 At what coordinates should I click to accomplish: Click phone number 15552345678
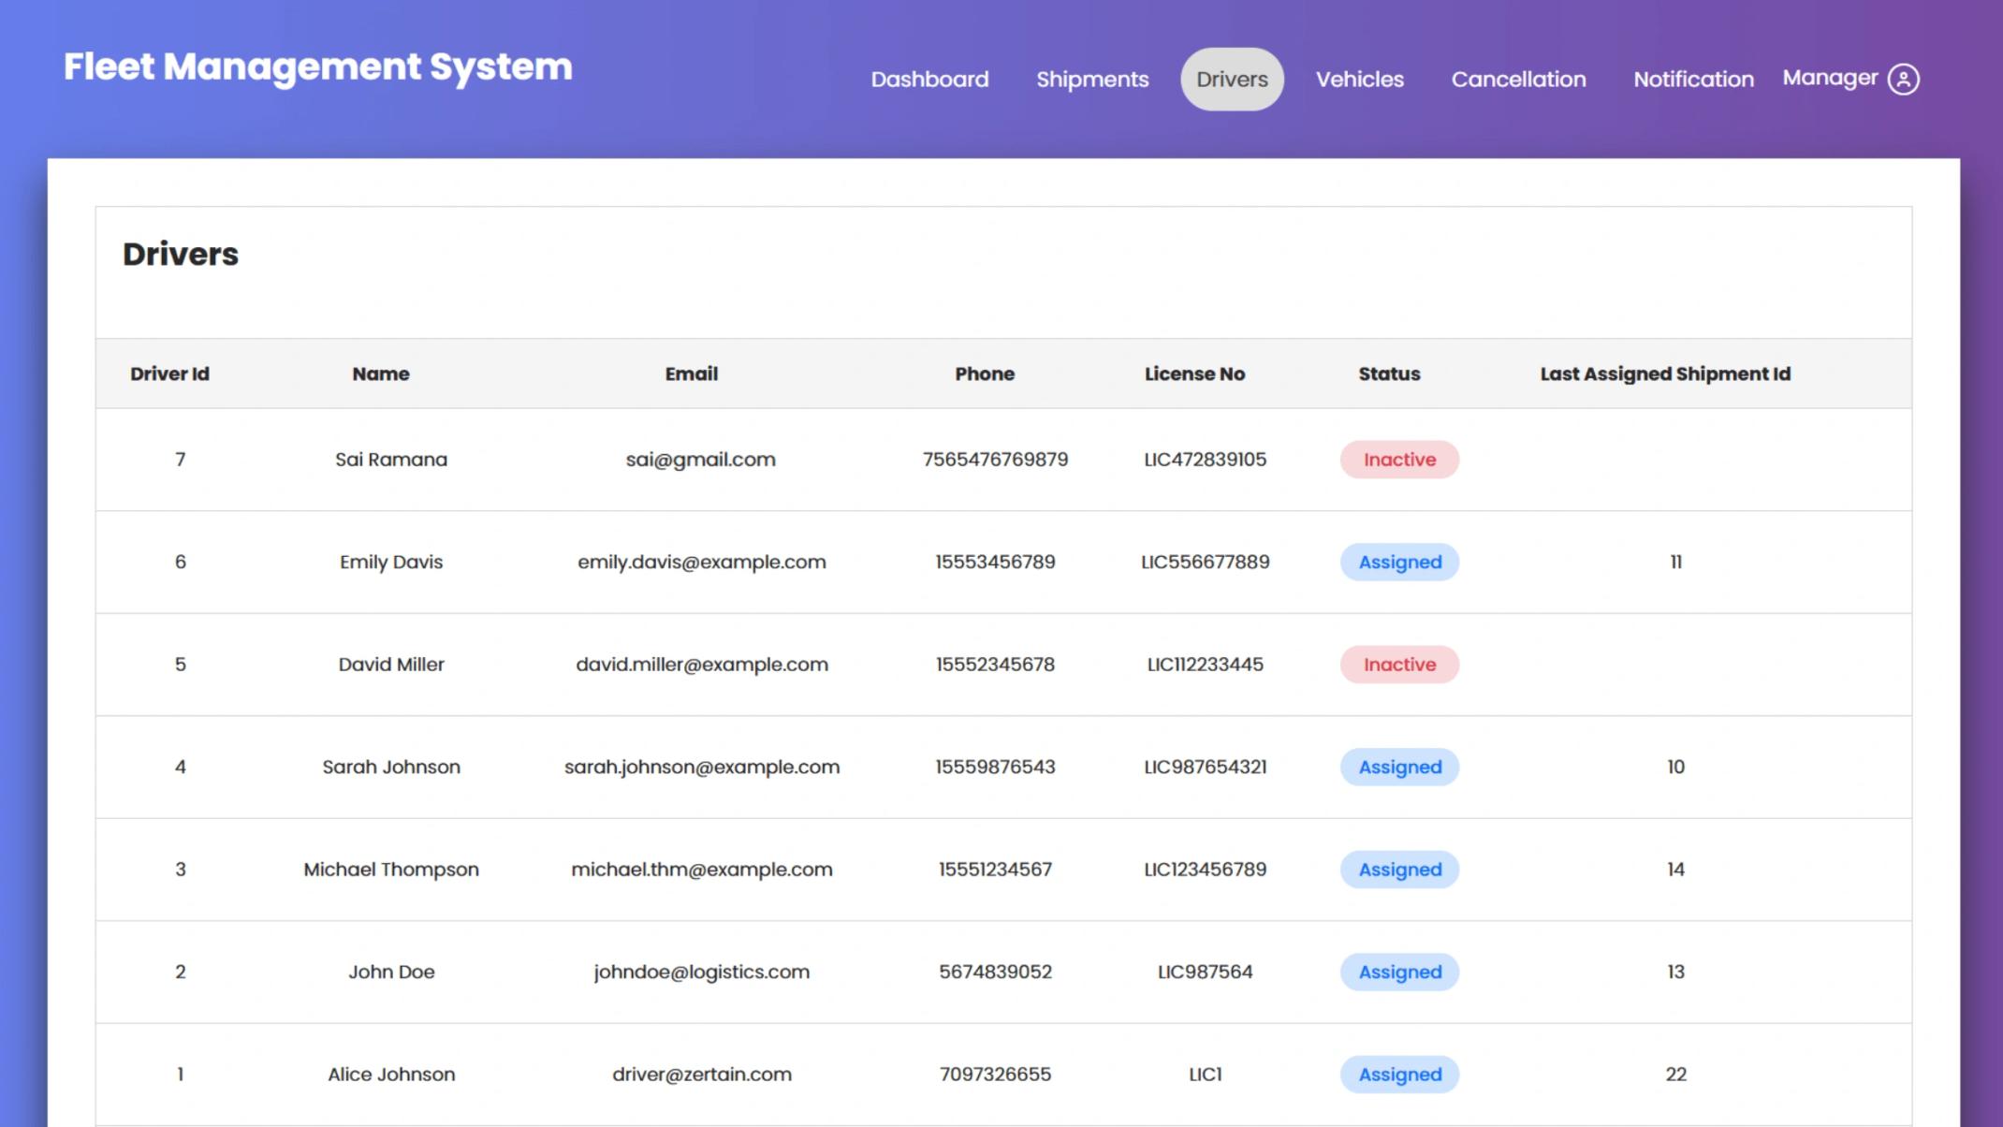995,665
